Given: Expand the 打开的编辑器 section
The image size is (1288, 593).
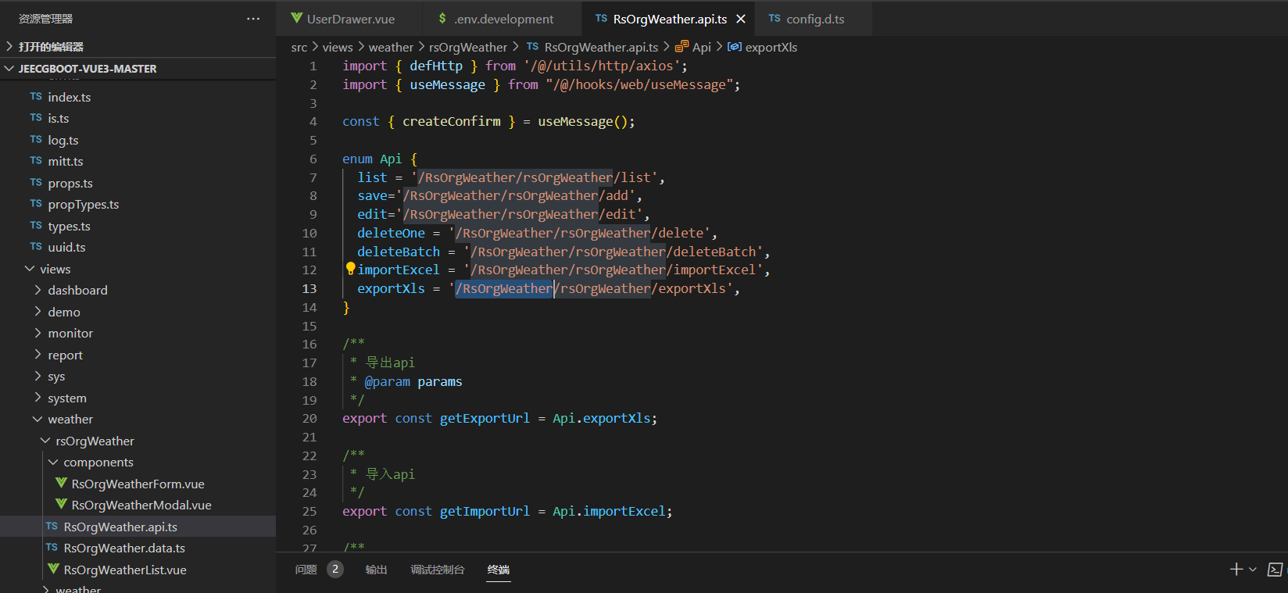Looking at the screenshot, I should click(x=138, y=47).
